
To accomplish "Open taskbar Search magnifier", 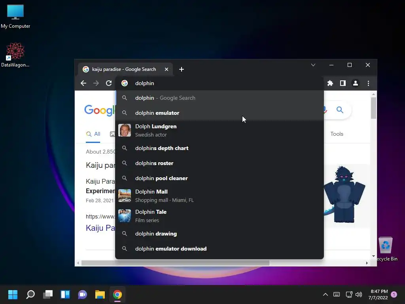I will tap(30, 294).
